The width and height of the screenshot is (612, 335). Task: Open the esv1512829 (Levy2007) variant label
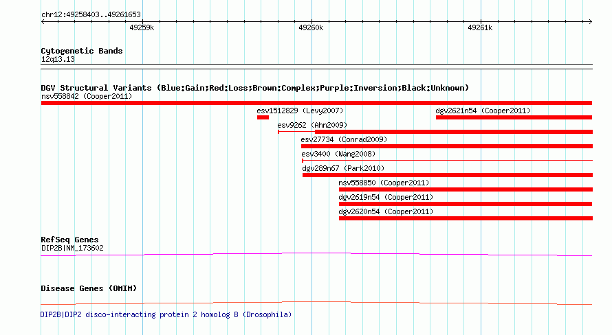coord(300,111)
